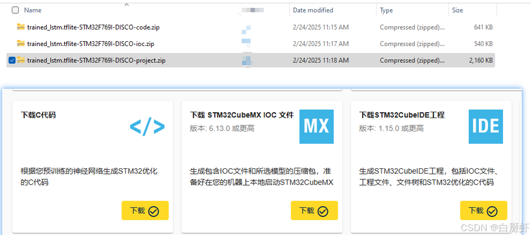Click the 下载 STM32CubeMX IOC 文件 title
Image resolution: width=531 pixels, height=236 pixels.
tap(242, 115)
